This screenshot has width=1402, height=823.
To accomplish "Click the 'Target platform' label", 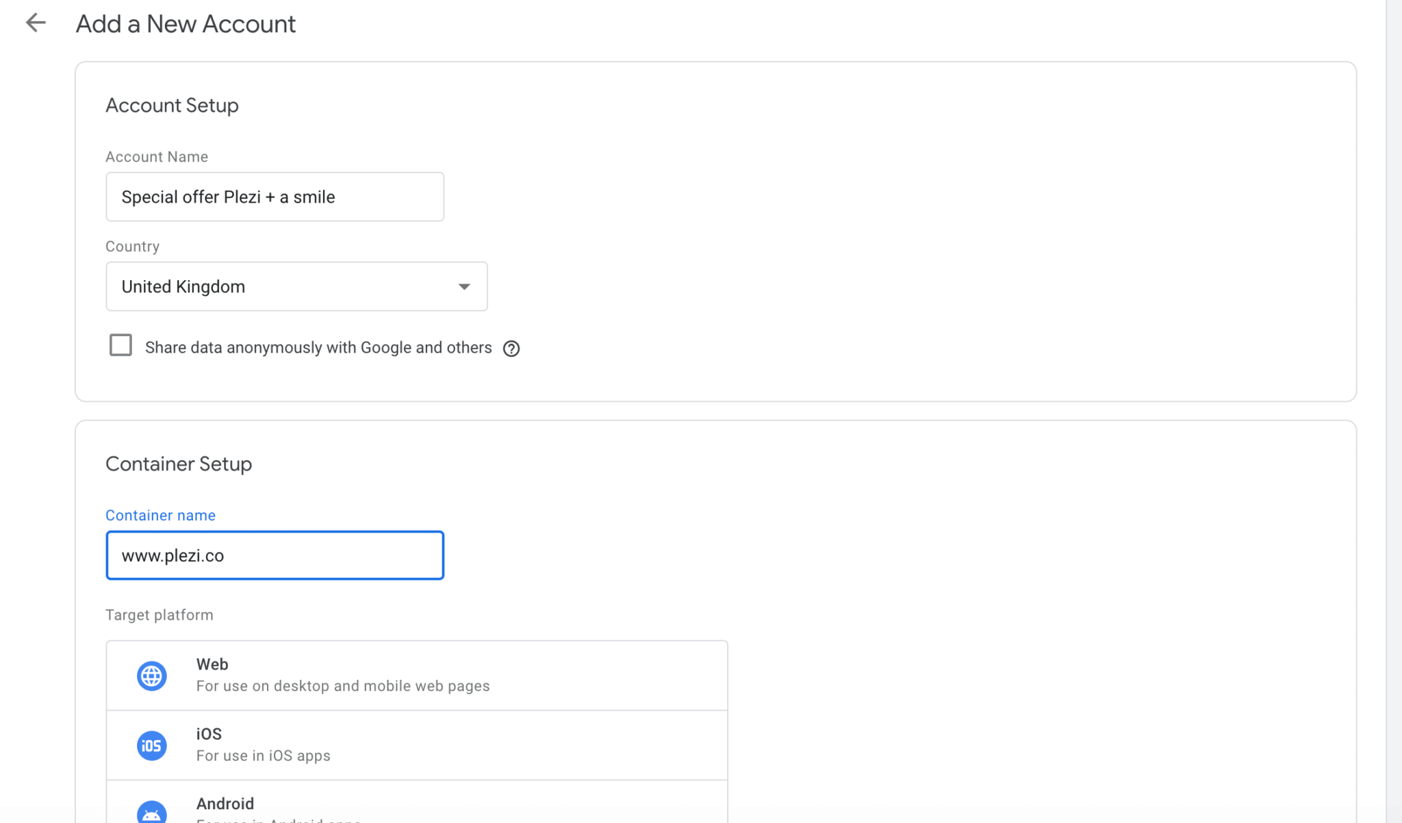I will pyautogui.click(x=160, y=615).
